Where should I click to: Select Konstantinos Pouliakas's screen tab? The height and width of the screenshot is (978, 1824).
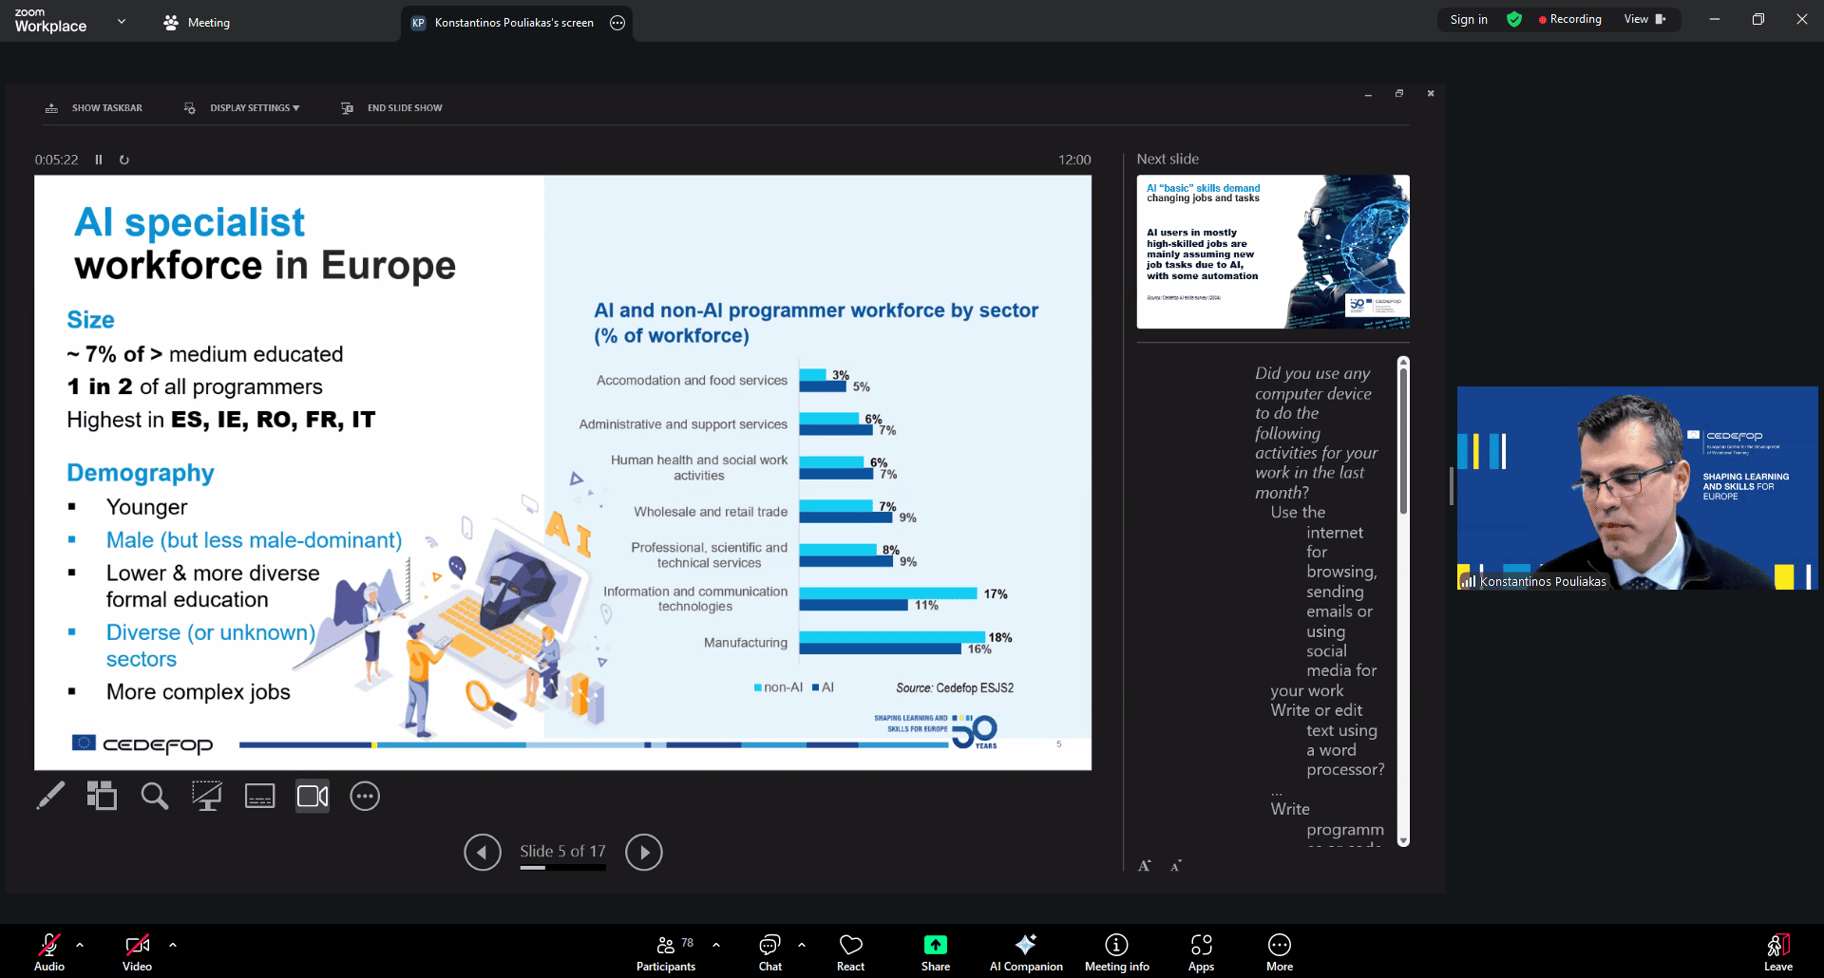(x=503, y=23)
